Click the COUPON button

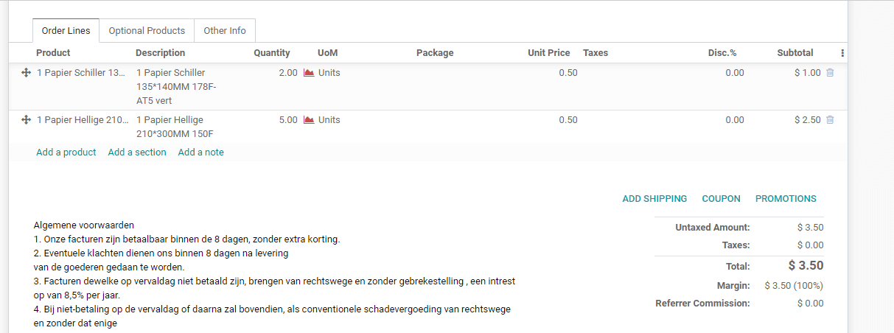pos(721,199)
